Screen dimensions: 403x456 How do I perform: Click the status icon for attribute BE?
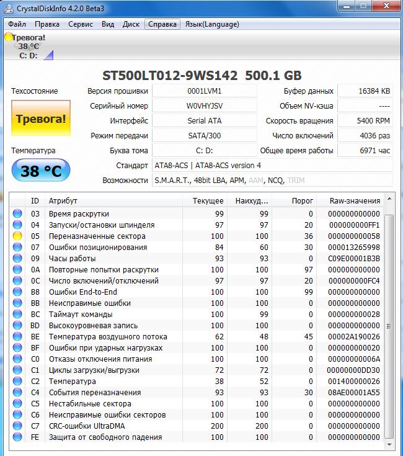(x=17, y=336)
